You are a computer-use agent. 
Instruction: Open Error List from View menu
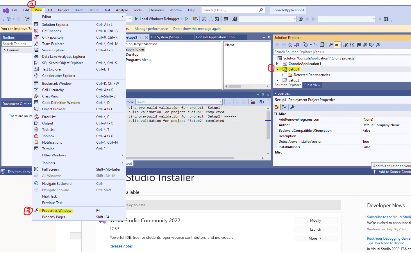point(79,117)
